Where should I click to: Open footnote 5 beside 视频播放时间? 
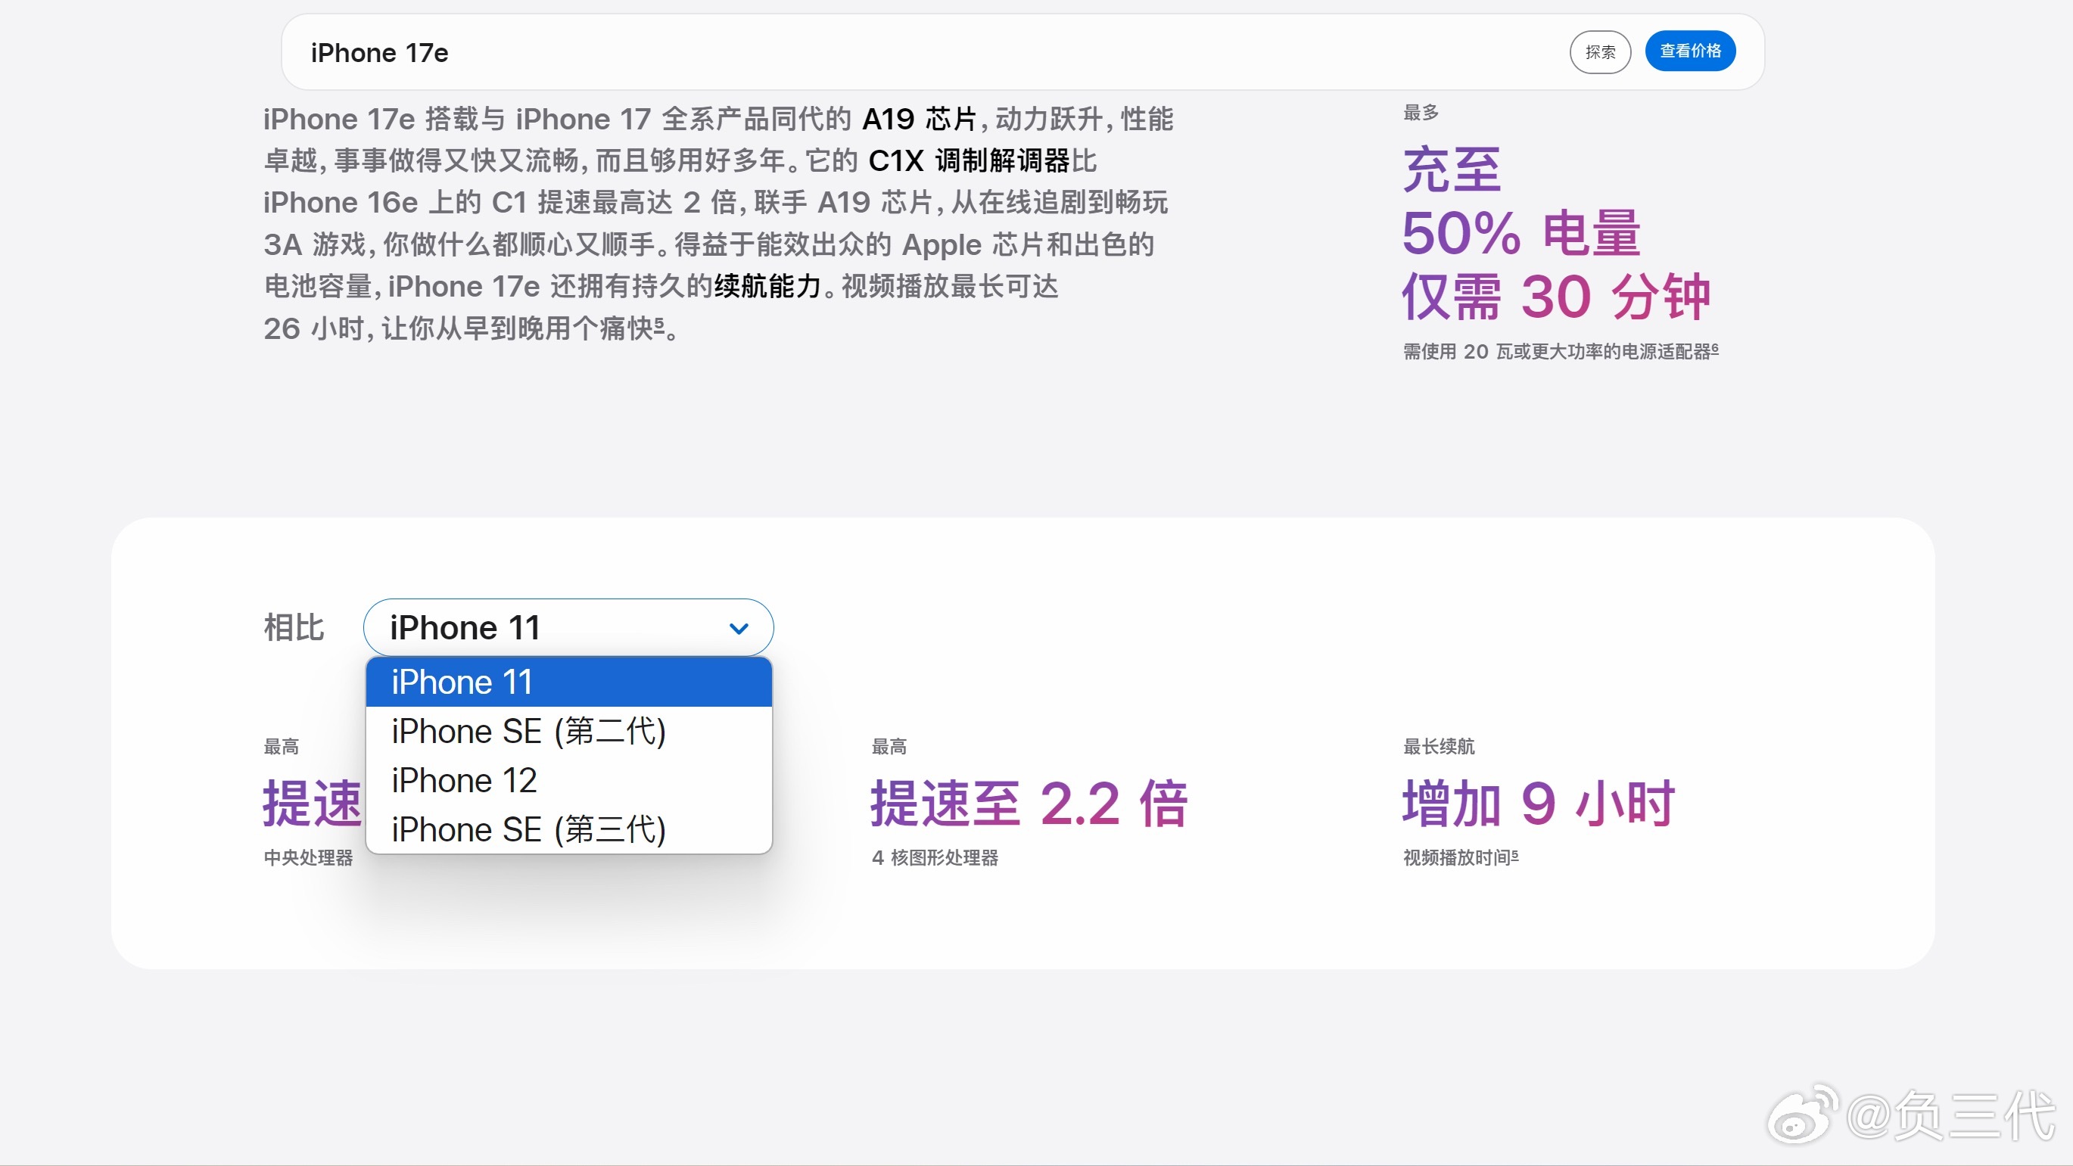pyautogui.click(x=1515, y=854)
